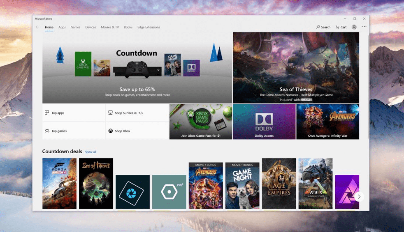The height and width of the screenshot is (232, 404).
Task: Open the three-dot more options menu
Action: (364, 27)
